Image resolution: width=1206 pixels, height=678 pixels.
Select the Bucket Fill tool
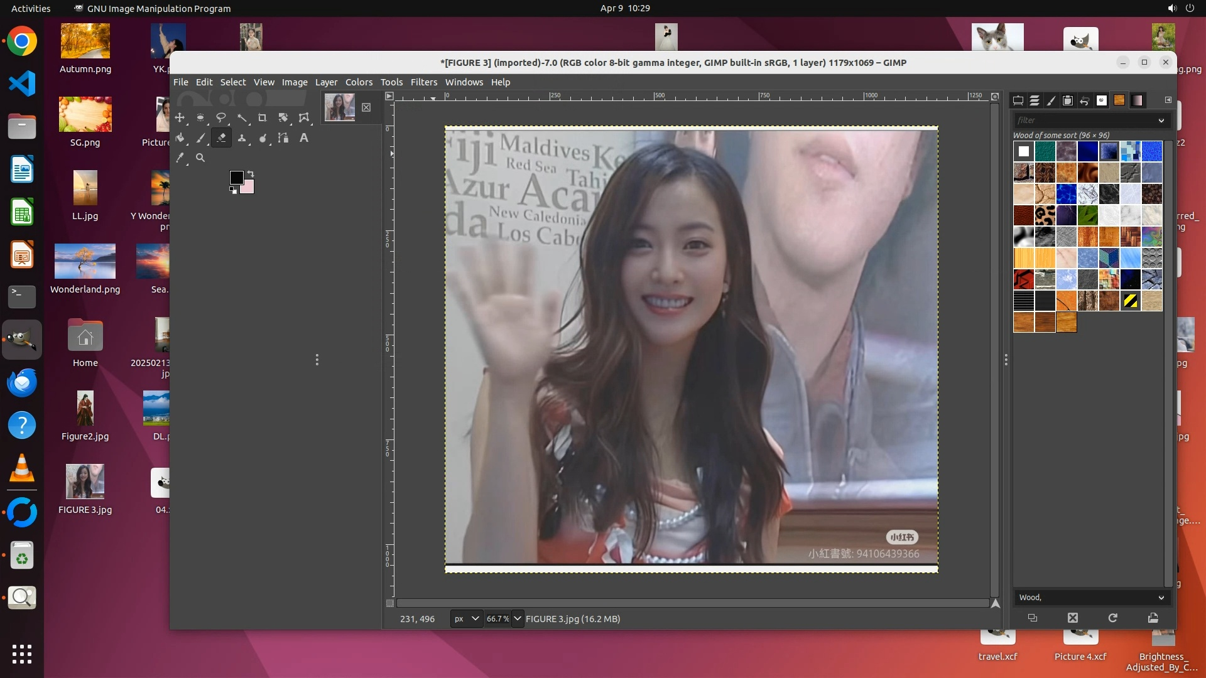pyautogui.click(x=180, y=138)
